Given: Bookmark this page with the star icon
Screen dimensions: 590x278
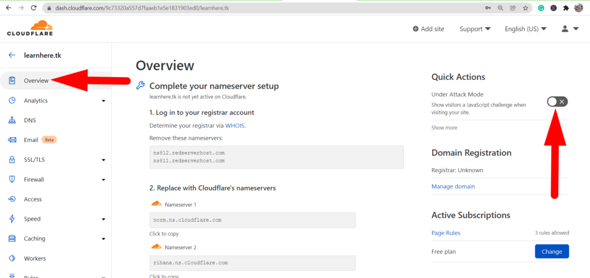Looking at the screenshot, I should (525, 8).
